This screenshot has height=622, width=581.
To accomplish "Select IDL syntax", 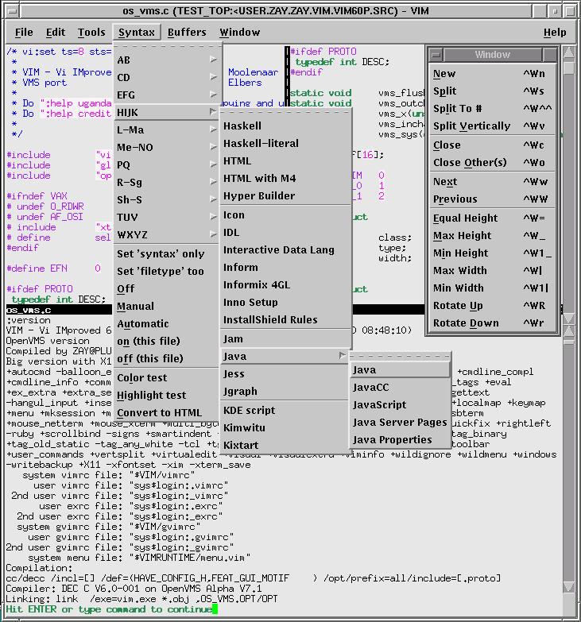I will [x=285, y=233].
